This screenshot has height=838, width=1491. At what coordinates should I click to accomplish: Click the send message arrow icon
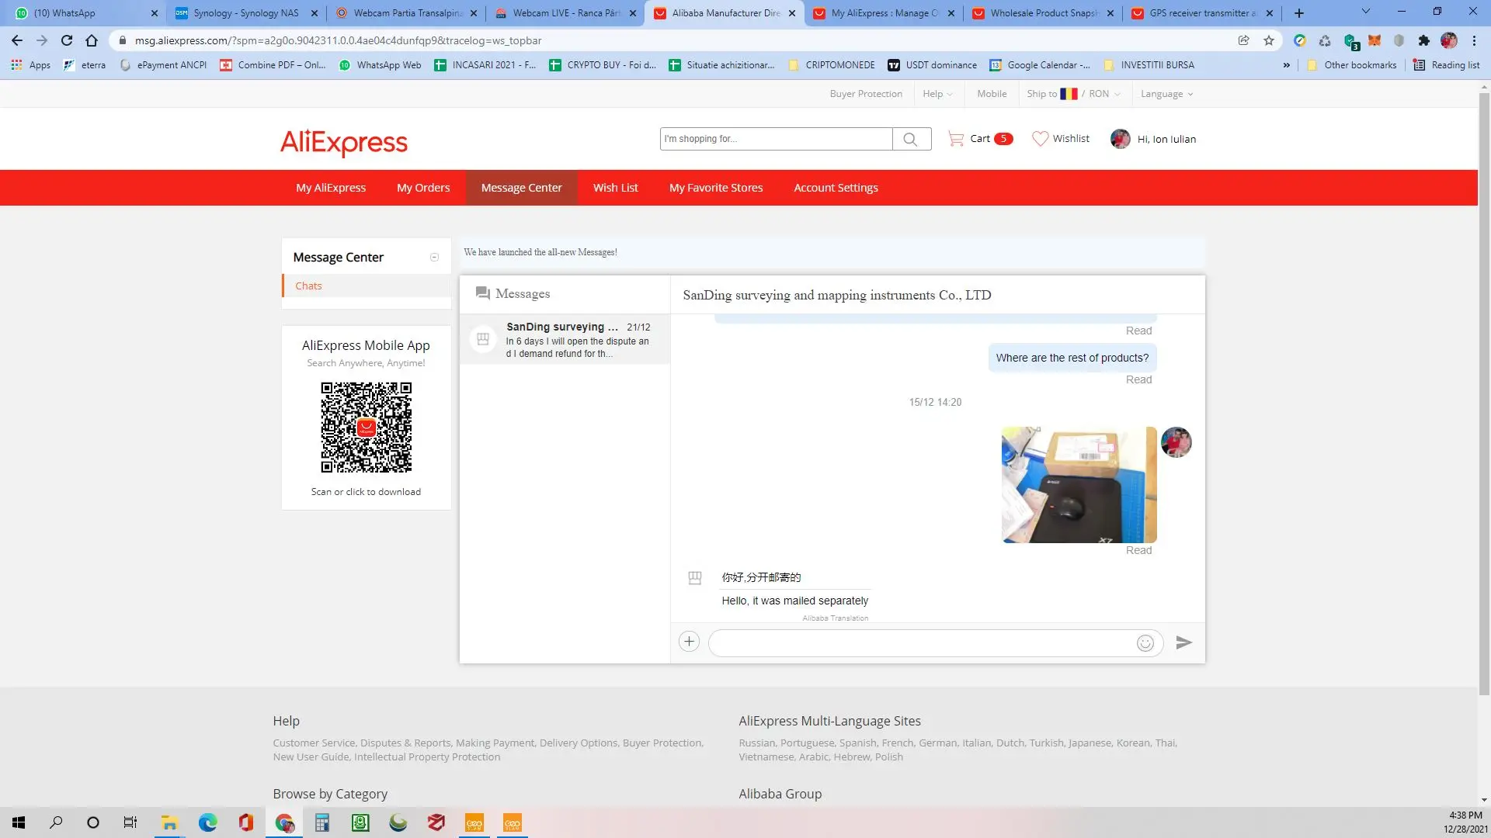click(x=1183, y=642)
